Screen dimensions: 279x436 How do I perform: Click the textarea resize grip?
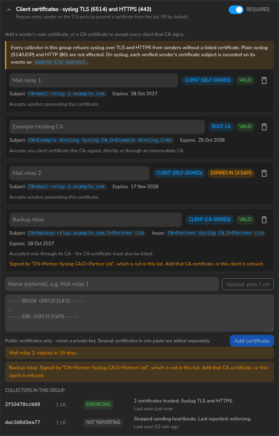[x=272, y=329]
